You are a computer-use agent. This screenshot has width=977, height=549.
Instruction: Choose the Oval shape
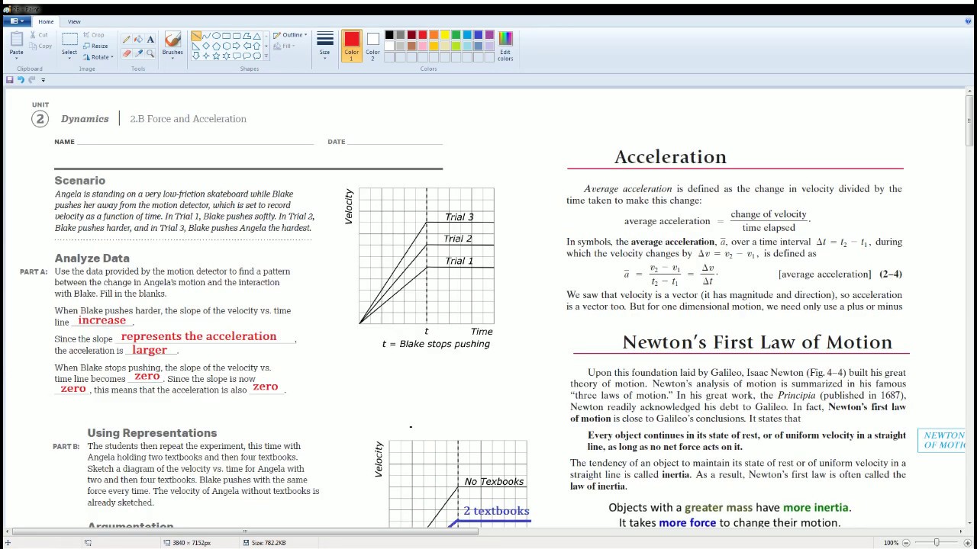coord(216,36)
